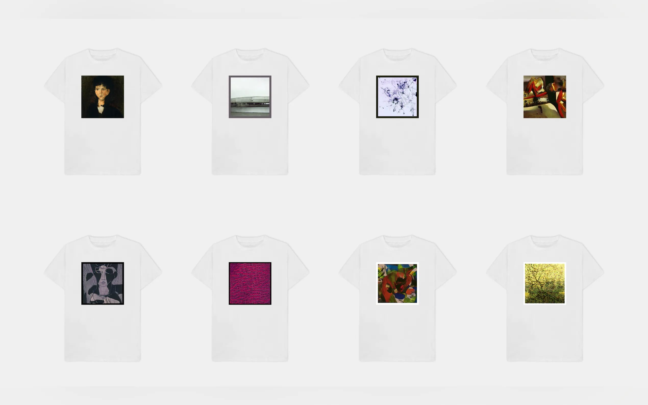Click the collar of the cubist artwork t-shirt
The image size is (648, 405).
pos(545,55)
